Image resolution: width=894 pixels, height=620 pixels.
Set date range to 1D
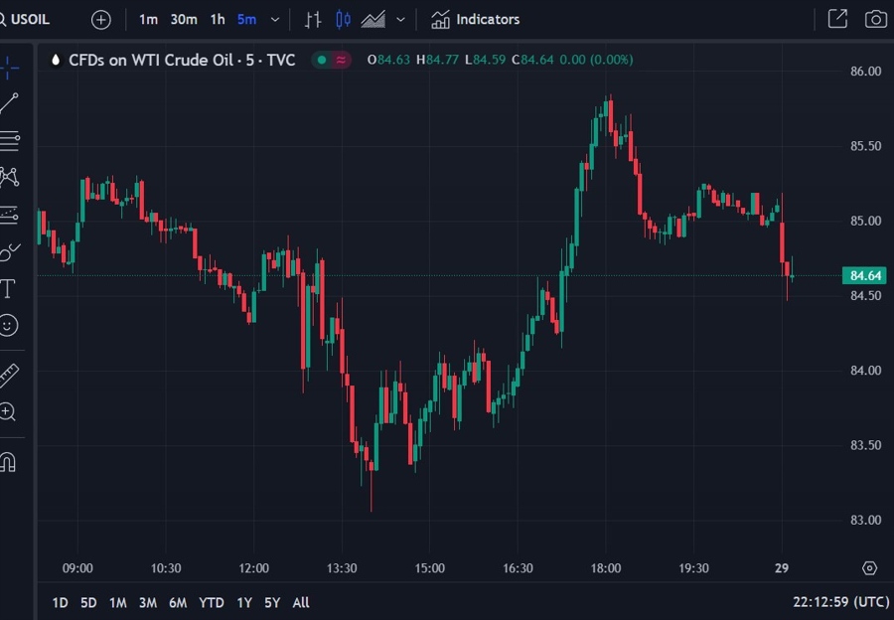point(60,603)
